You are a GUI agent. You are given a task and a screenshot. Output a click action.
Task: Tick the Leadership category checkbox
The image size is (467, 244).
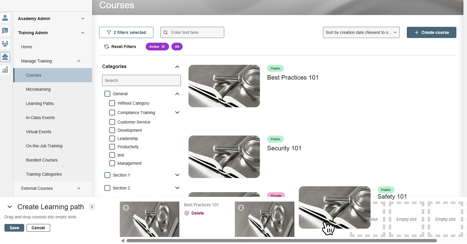[x=112, y=139]
